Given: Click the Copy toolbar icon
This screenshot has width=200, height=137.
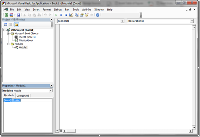Looking at the screenshot, I should [x=29, y=15].
